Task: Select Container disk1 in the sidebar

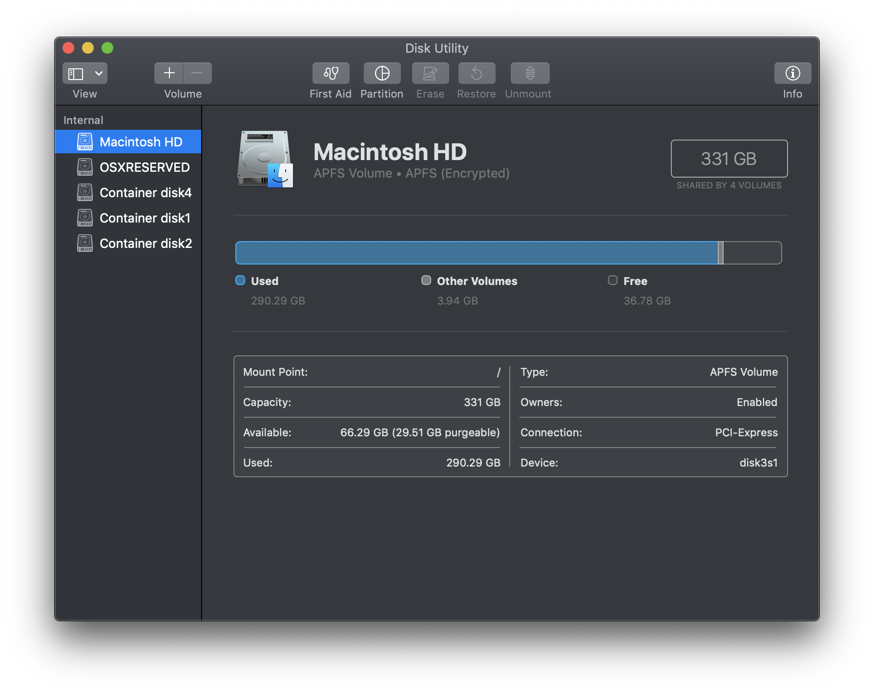Action: coord(128,218)
